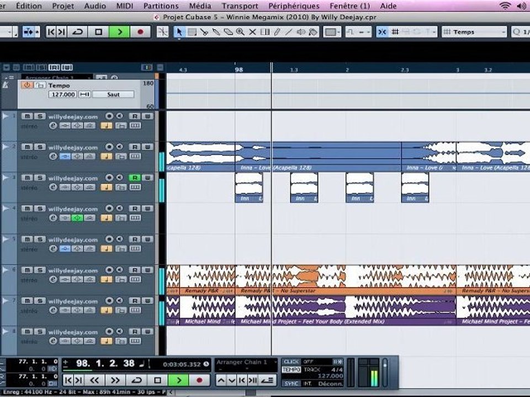Disable green Read automation on track 3
530x397 pixels.
(x=135, y=178)
